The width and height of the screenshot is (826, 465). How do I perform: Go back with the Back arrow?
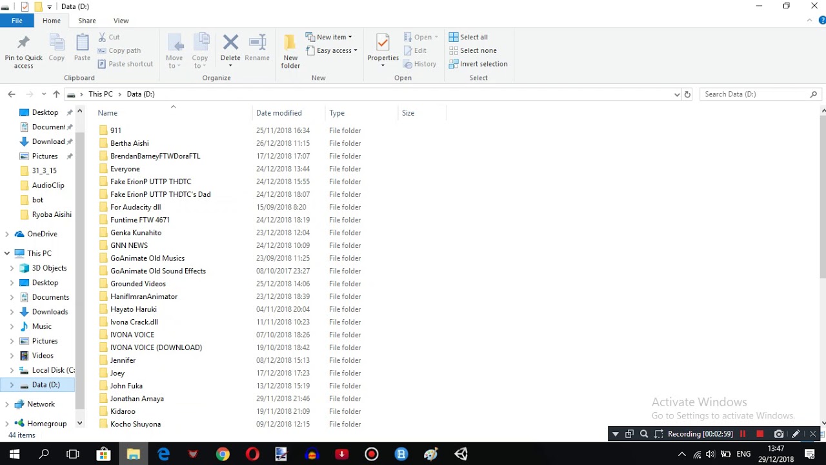pos(12,94)
